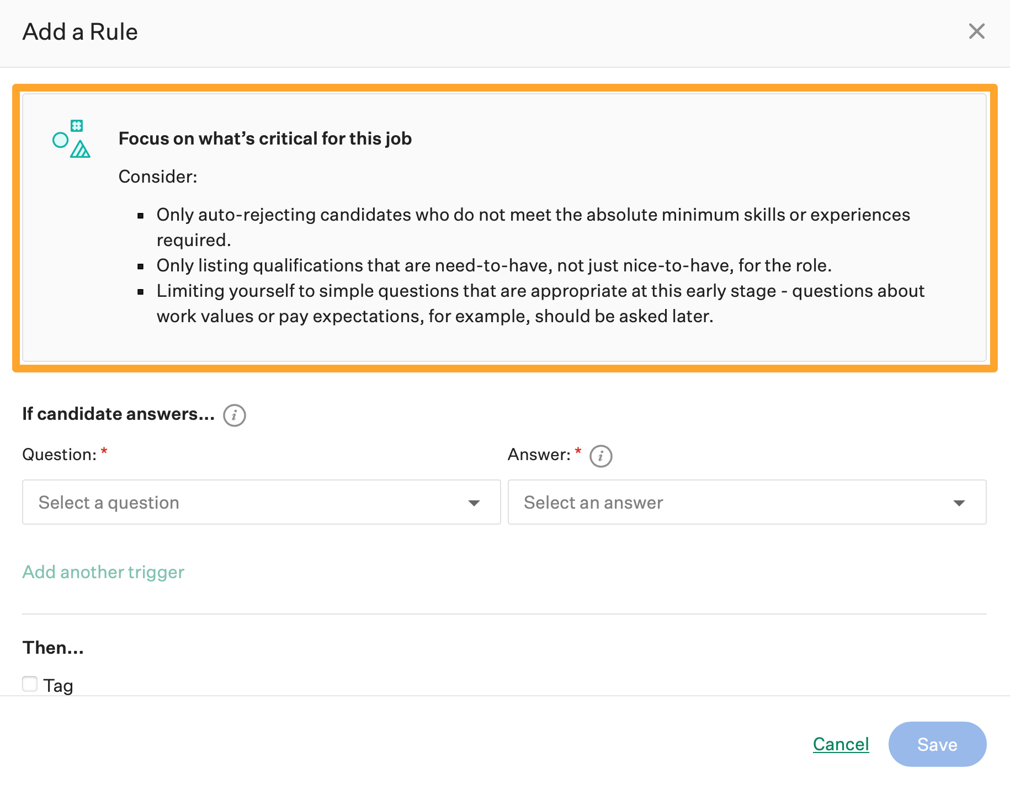Viewport: 1010px width, 790px height.
Task: Click the bullet about need-to-have qualifications
Action: pos(493,265)
